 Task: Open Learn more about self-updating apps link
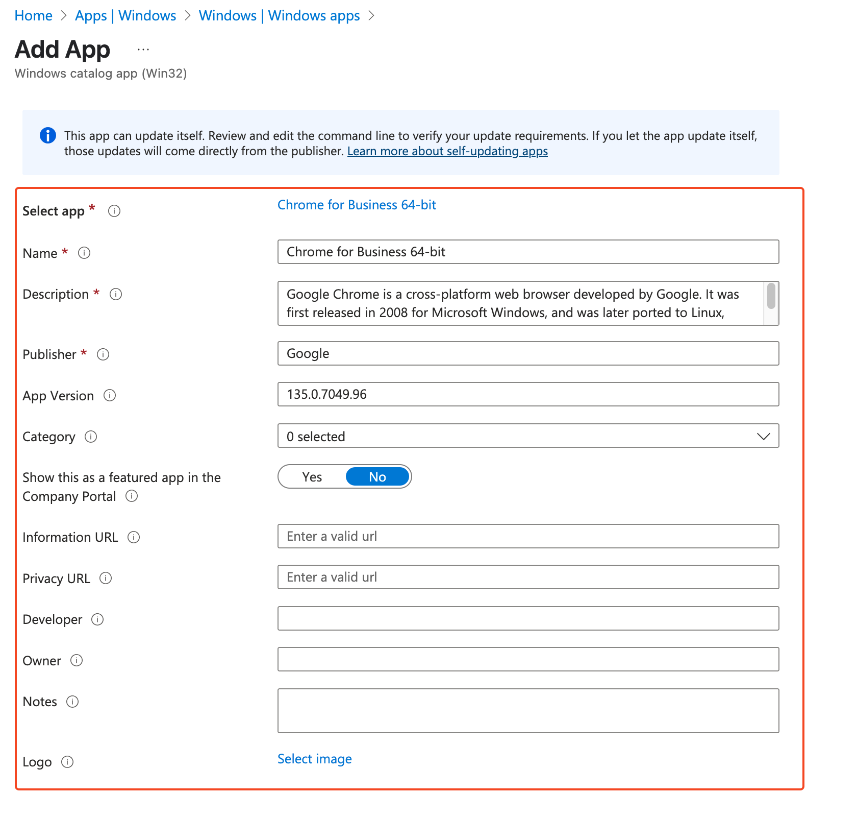pyautogui.click(x=447, y=151)
